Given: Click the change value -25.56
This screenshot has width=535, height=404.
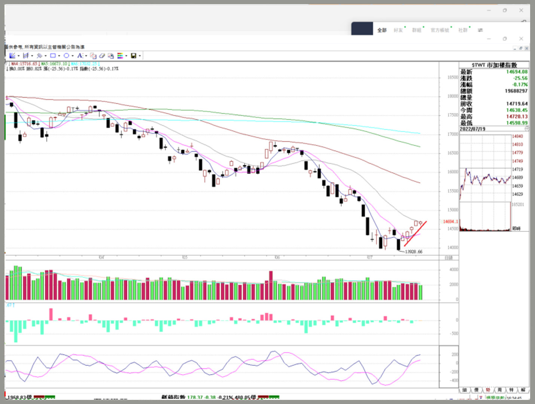Looking at the screenshot, I should 520,78.
